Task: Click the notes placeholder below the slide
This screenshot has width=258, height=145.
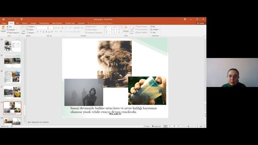Action: point(38,122)
